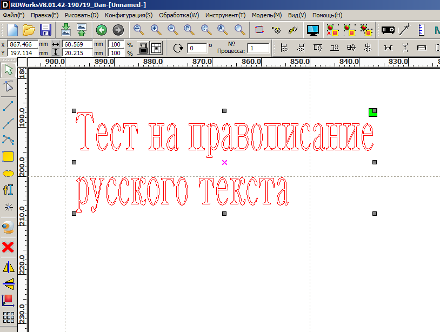Screen dimensions: 440x332
Task: Click the vertical mirror icon
Action: 8,284
